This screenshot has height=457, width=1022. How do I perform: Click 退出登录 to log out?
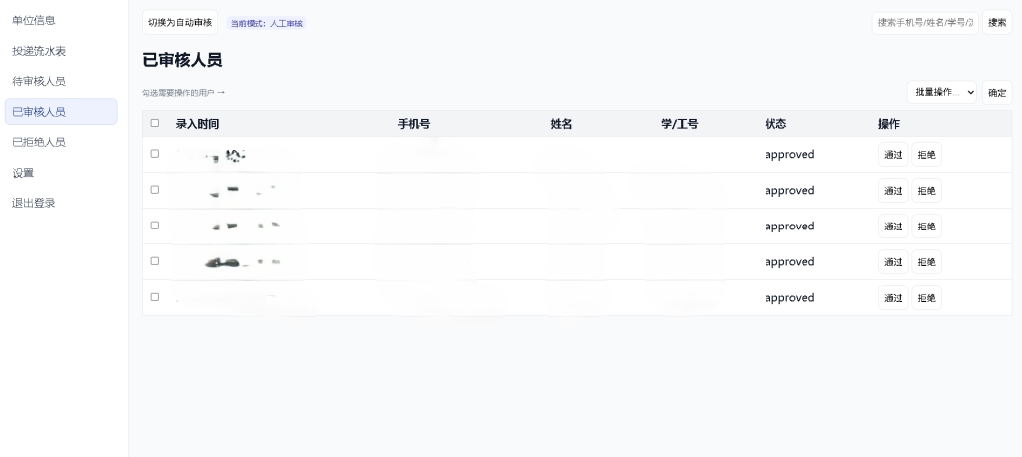point(34,203)
